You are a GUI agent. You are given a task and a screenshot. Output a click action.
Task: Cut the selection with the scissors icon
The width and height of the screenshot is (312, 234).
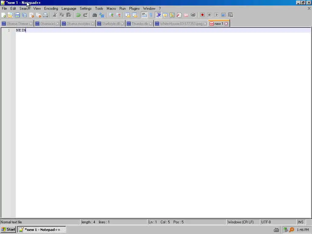55,15
